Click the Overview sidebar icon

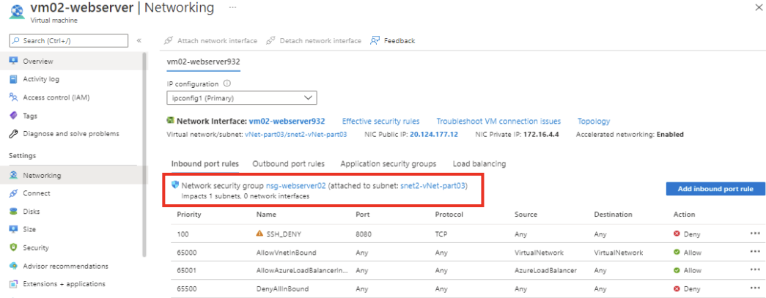coord(14,61)
